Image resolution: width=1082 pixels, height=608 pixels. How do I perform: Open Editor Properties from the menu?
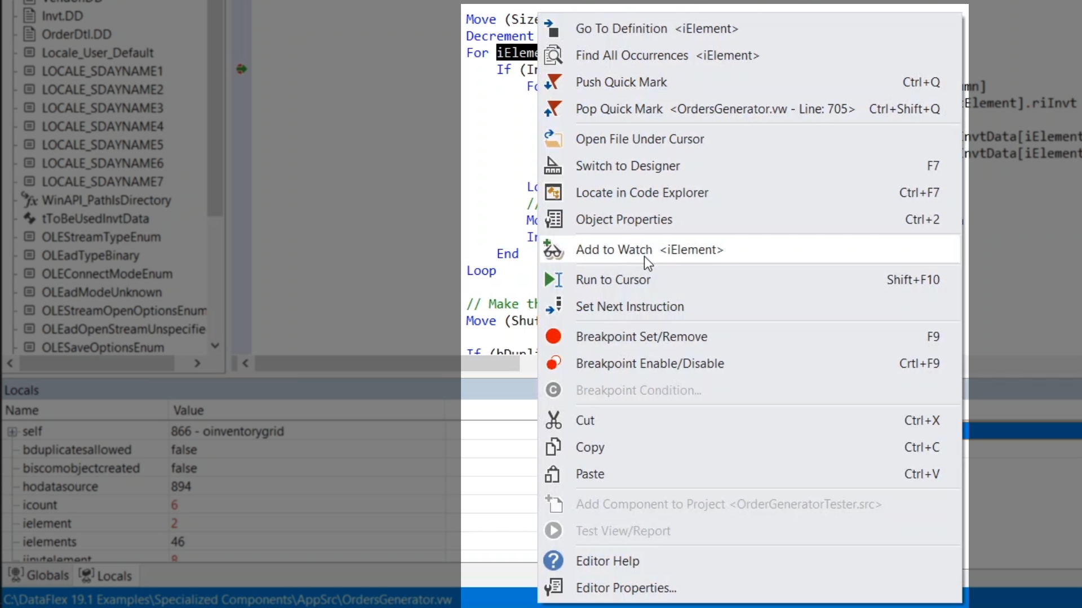click(x=626, y=588)
